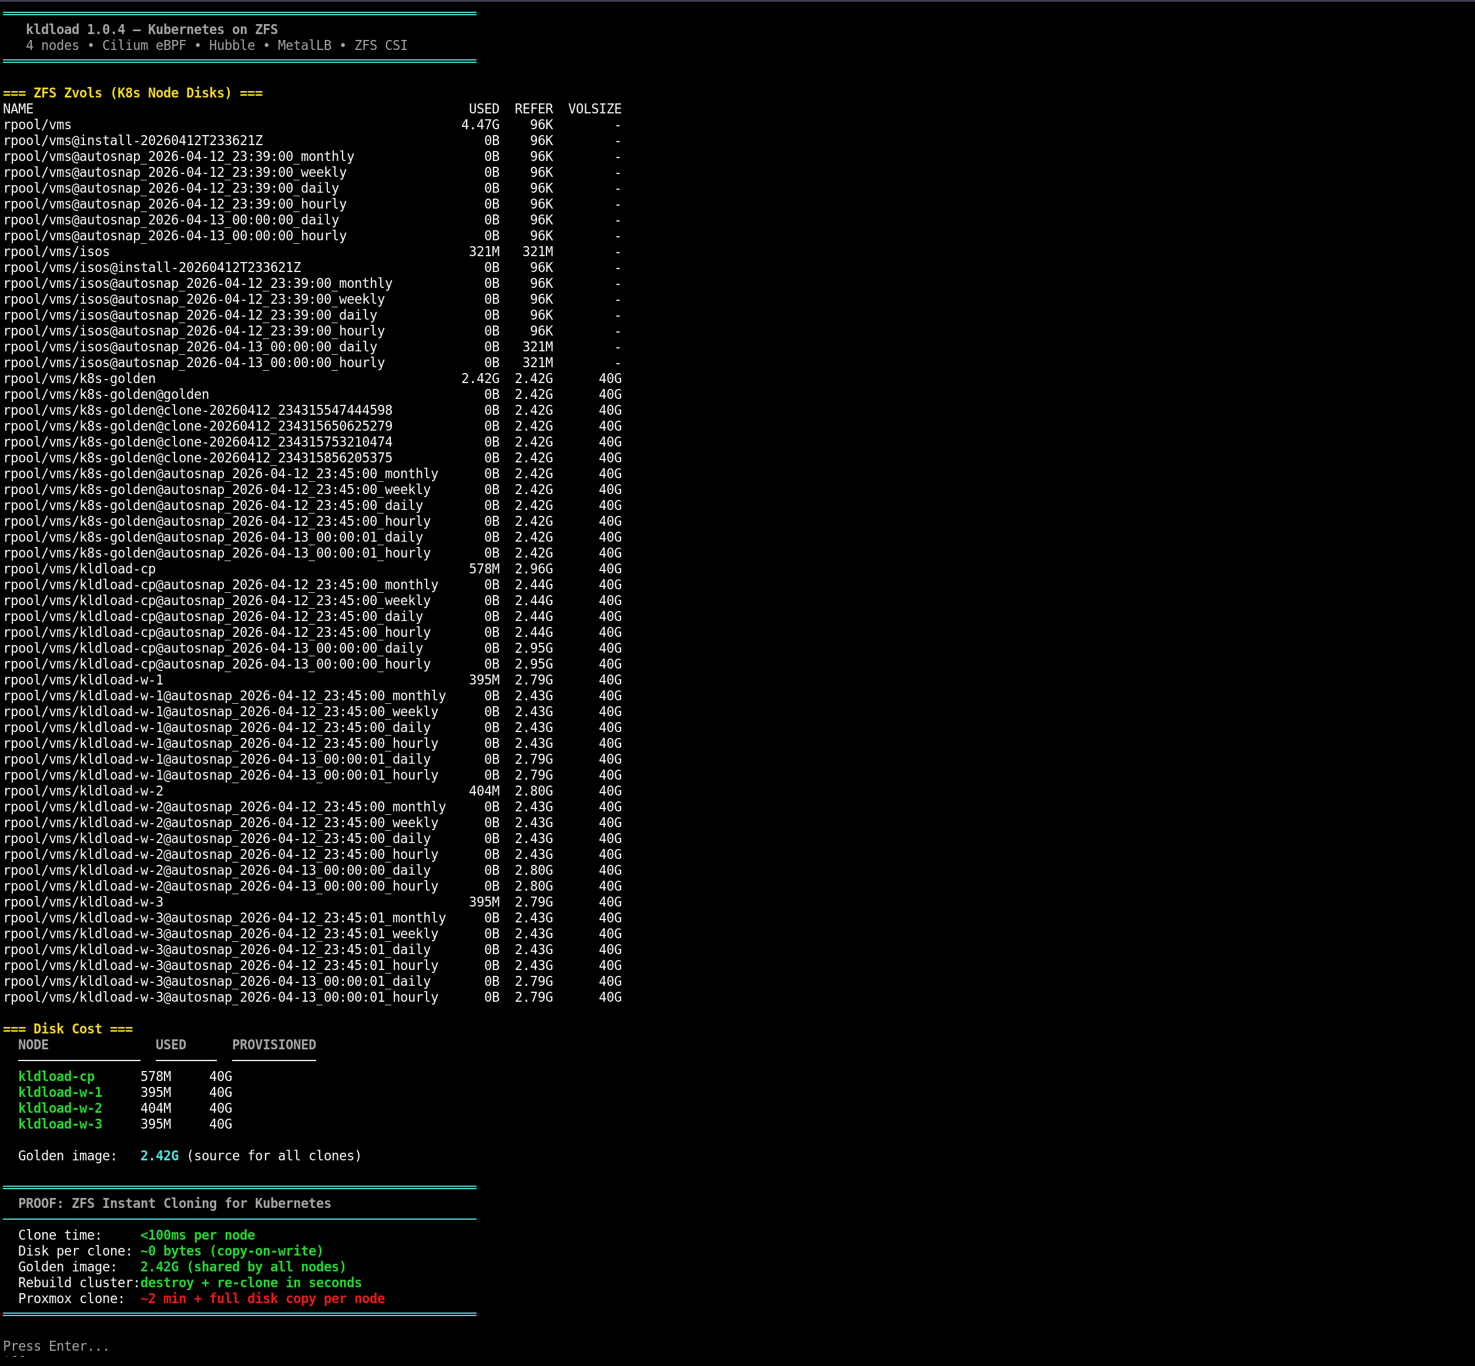Click the "Press Enter..." prompt line

point(56,1346)
